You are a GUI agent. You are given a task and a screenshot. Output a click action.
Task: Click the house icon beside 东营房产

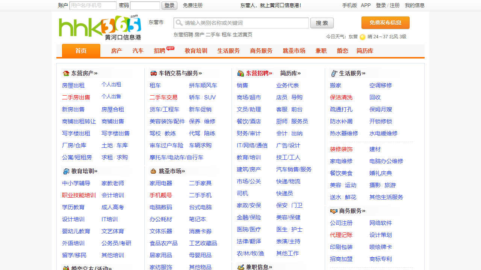click(66, 73)
